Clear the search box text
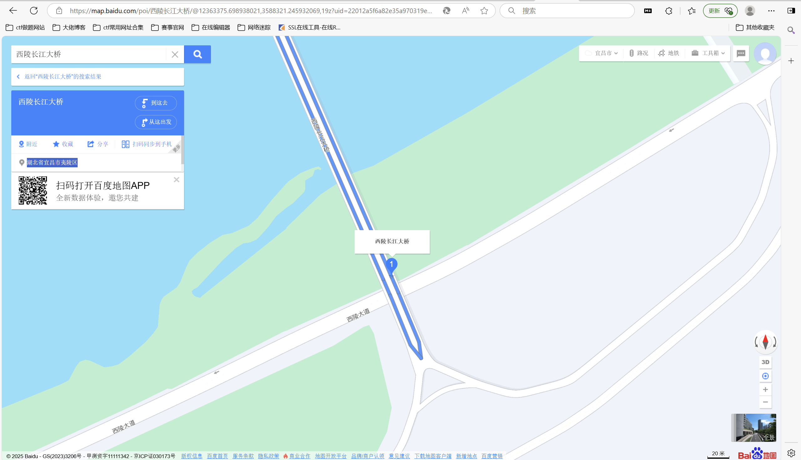The height and width of the screenshot is (460, 801). coord(175,54)
